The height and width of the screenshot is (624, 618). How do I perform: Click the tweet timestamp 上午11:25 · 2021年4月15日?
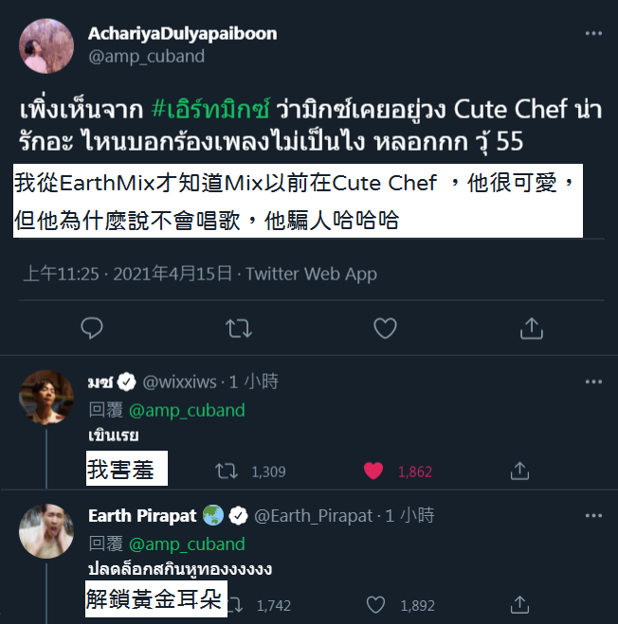pyautogui.click(x=128, y=274)
